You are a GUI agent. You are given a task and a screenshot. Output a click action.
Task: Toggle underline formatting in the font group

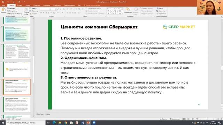46,13
